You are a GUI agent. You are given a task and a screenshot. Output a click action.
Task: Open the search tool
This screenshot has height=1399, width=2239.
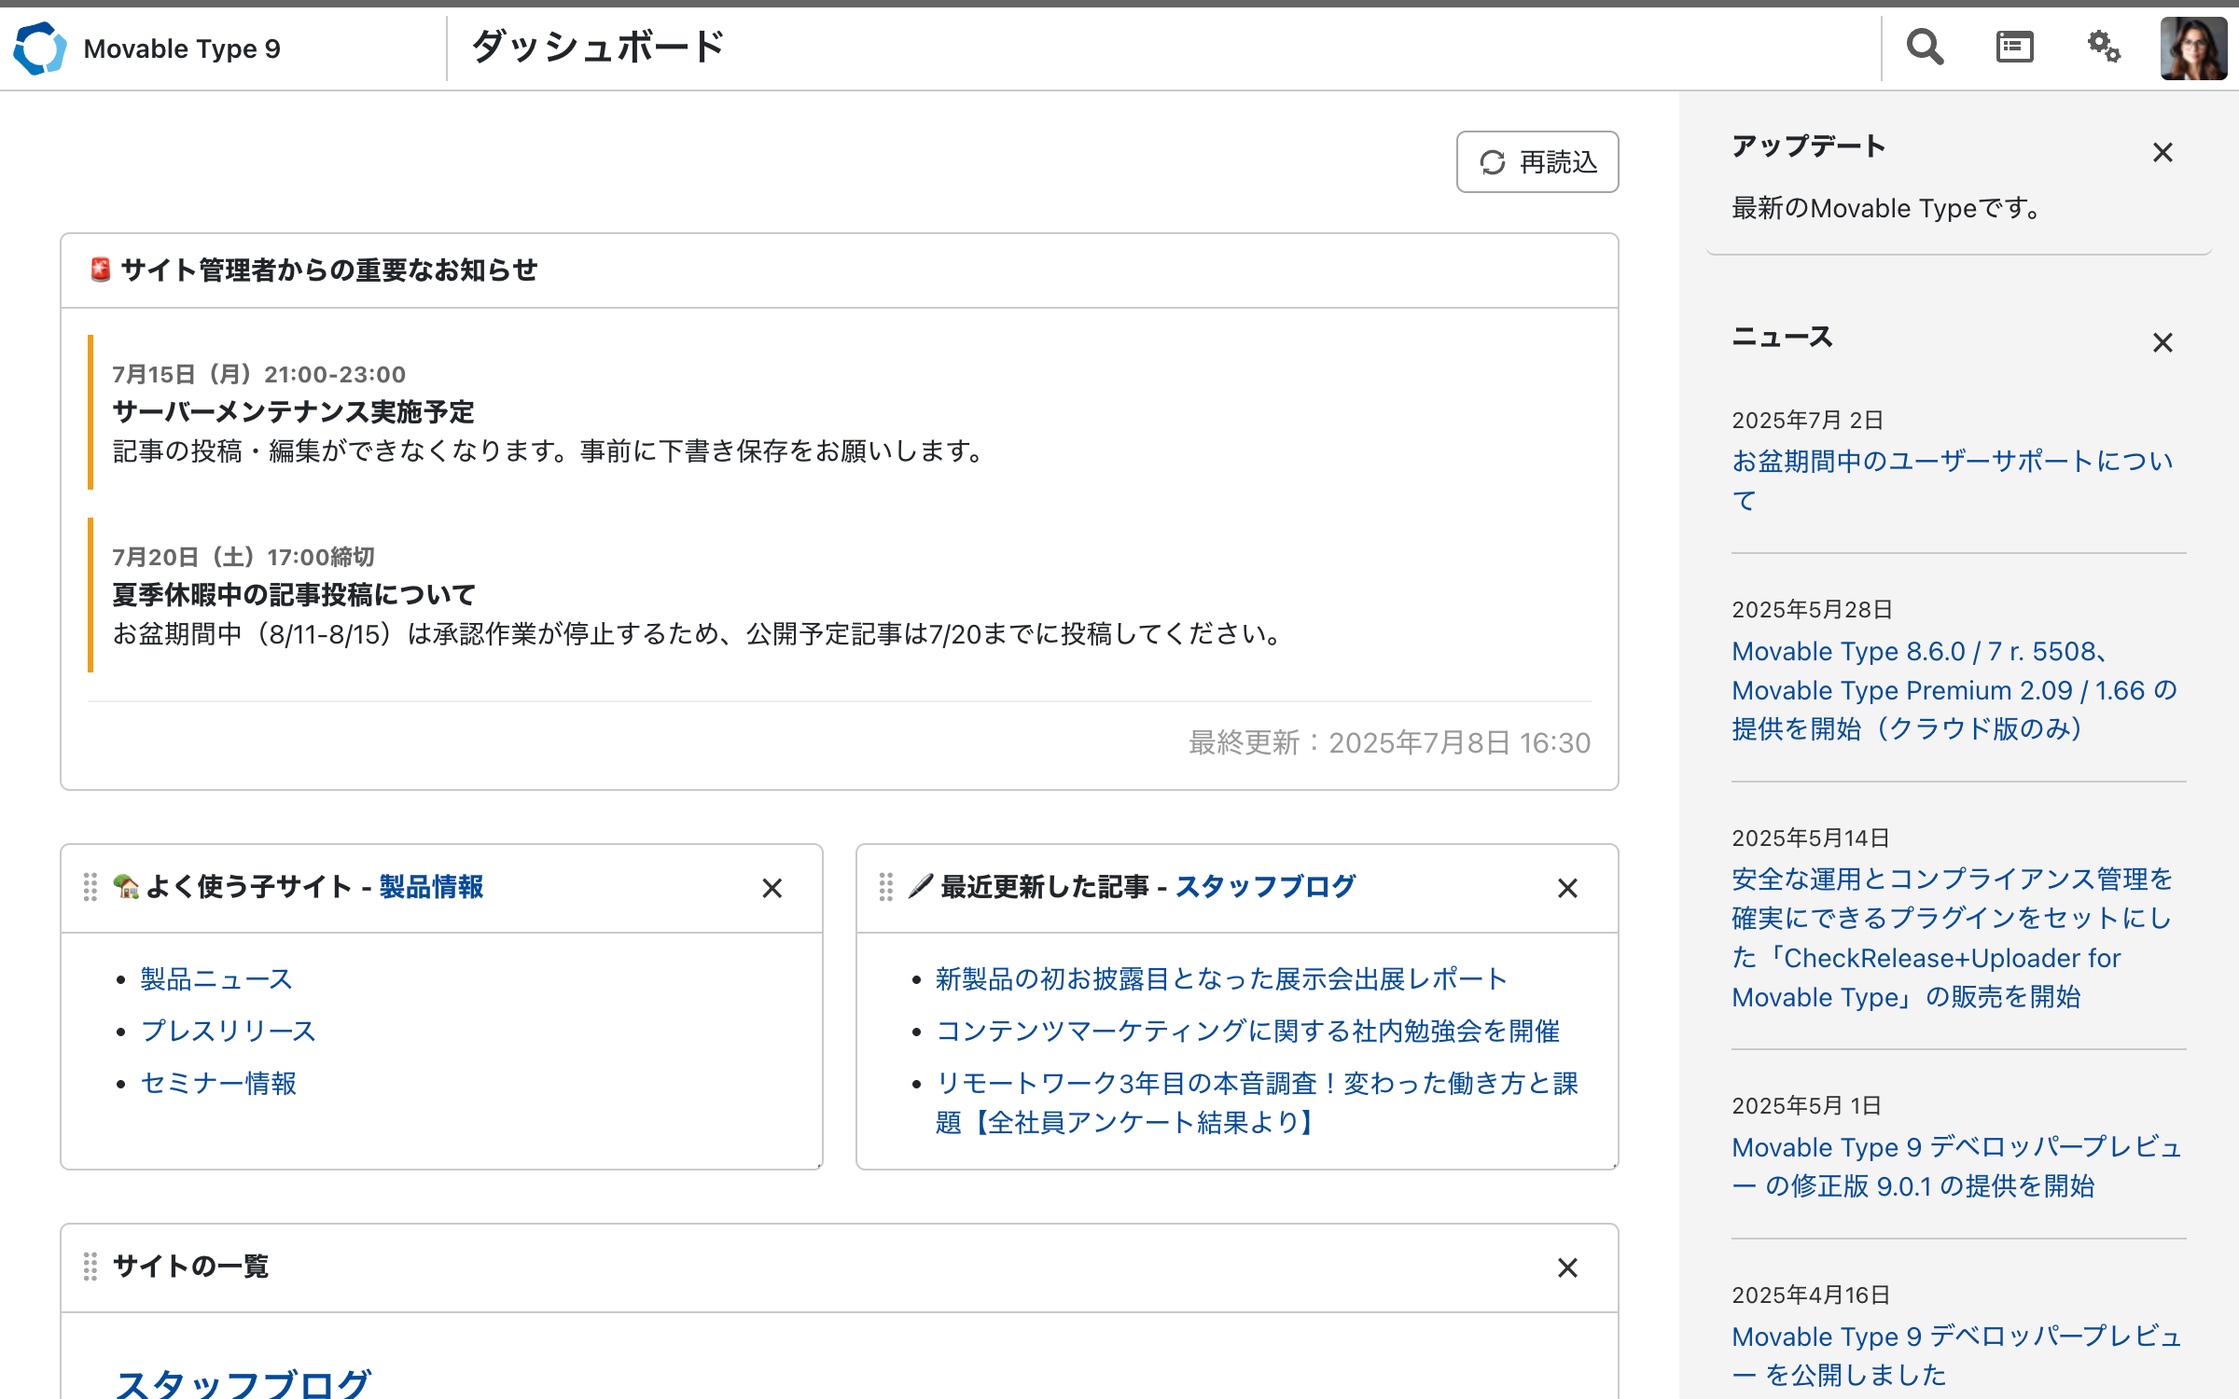(1924, 47)
